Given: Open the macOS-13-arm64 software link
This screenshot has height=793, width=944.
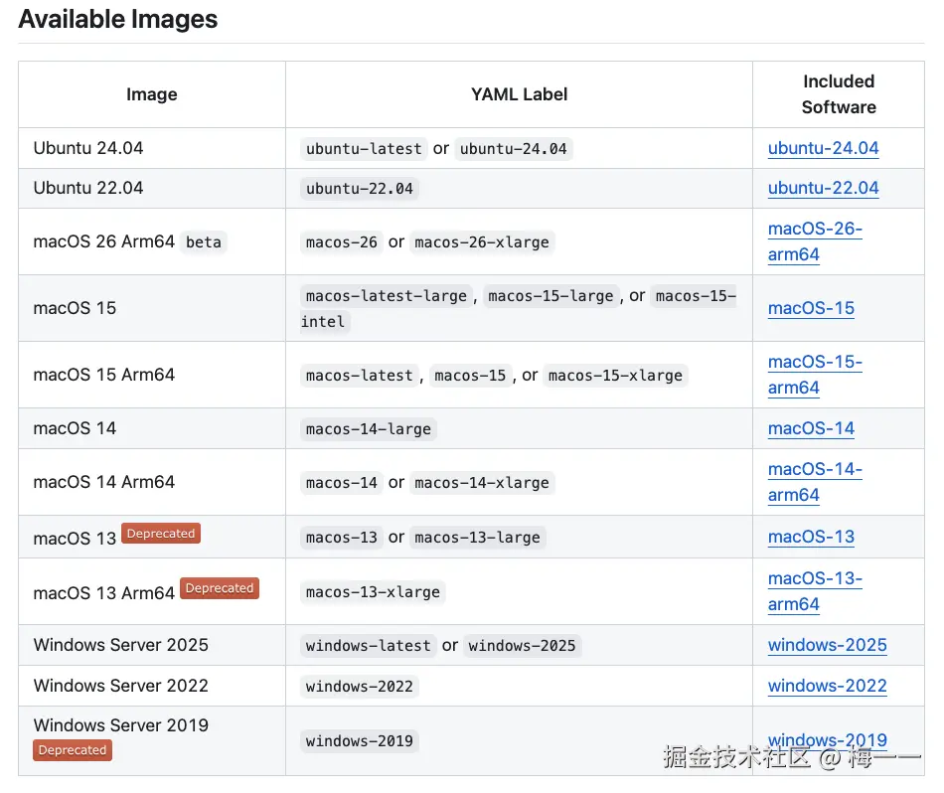Looking at the screenshot, I should point(815,591).
